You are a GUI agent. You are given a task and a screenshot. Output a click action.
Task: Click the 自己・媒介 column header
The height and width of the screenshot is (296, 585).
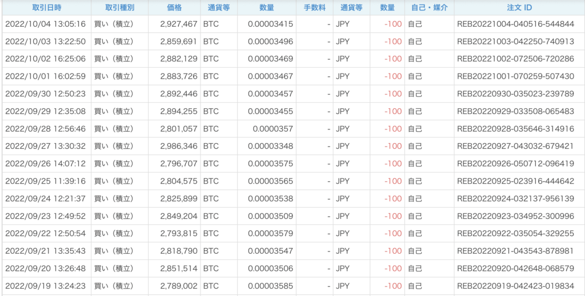tap(429, 7)
